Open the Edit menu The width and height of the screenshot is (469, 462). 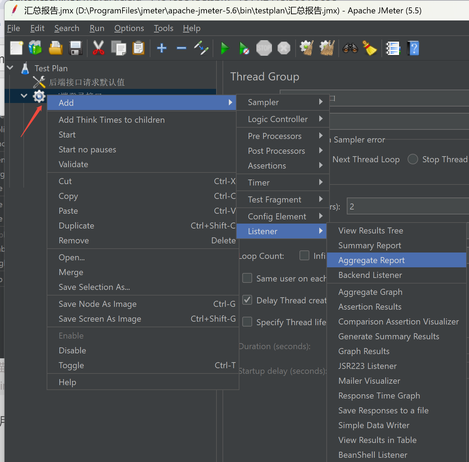click(37, 28)
